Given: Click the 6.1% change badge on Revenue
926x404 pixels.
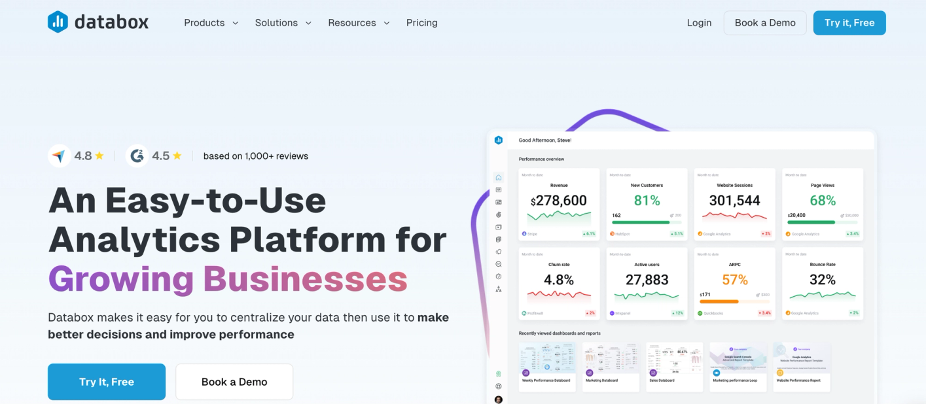Looking at the screenshot, I should pos(589,233).
